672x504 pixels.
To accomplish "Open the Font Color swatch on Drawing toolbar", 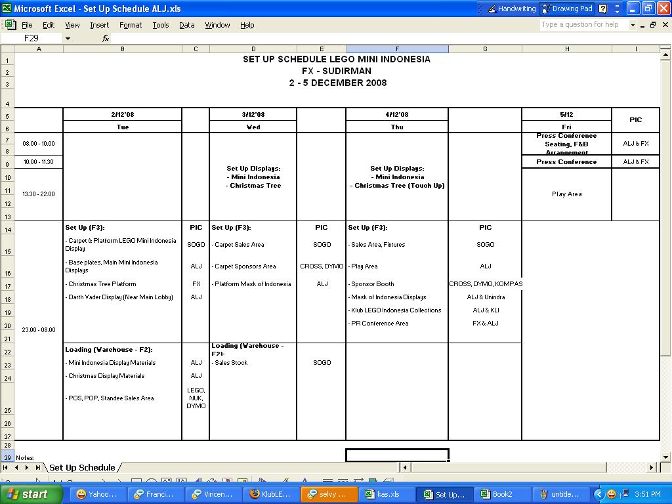I will pos(306,479).
